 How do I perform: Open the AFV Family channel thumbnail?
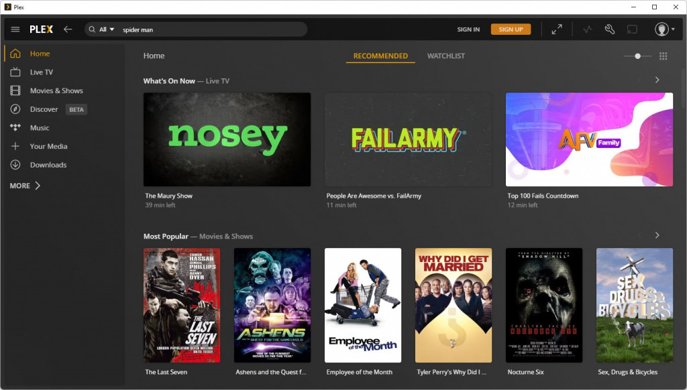(x=589, y=139)
